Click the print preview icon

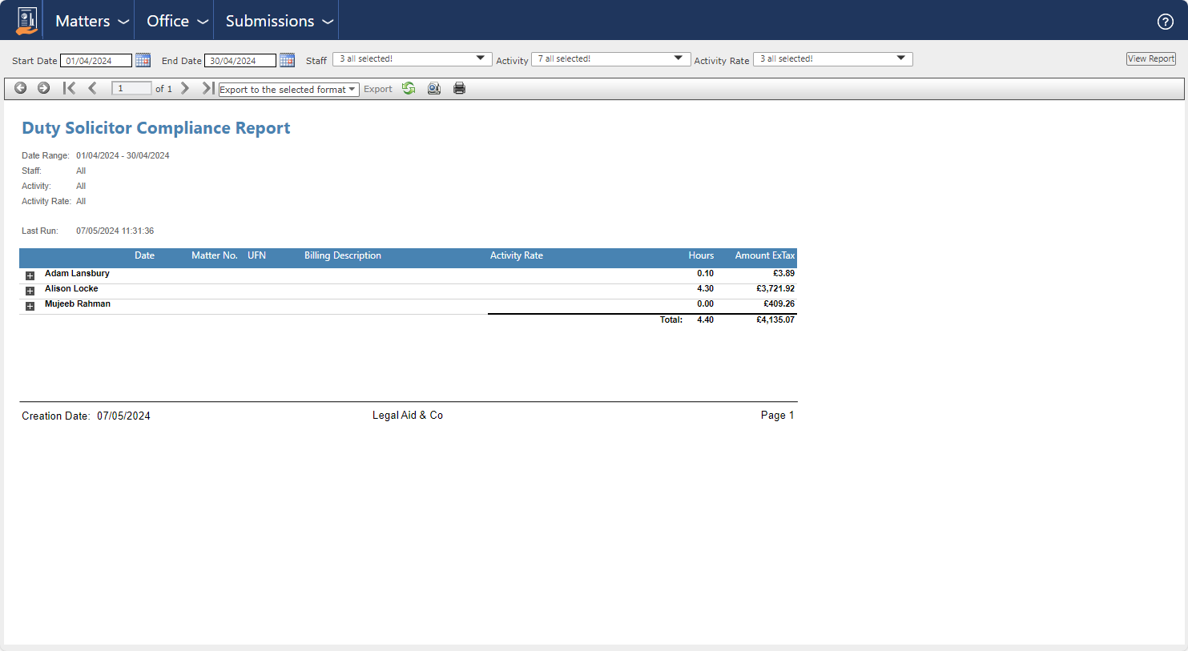(433, 89)
